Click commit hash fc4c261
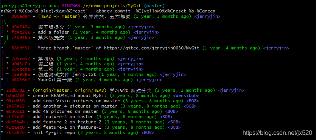 click(20, 32)
